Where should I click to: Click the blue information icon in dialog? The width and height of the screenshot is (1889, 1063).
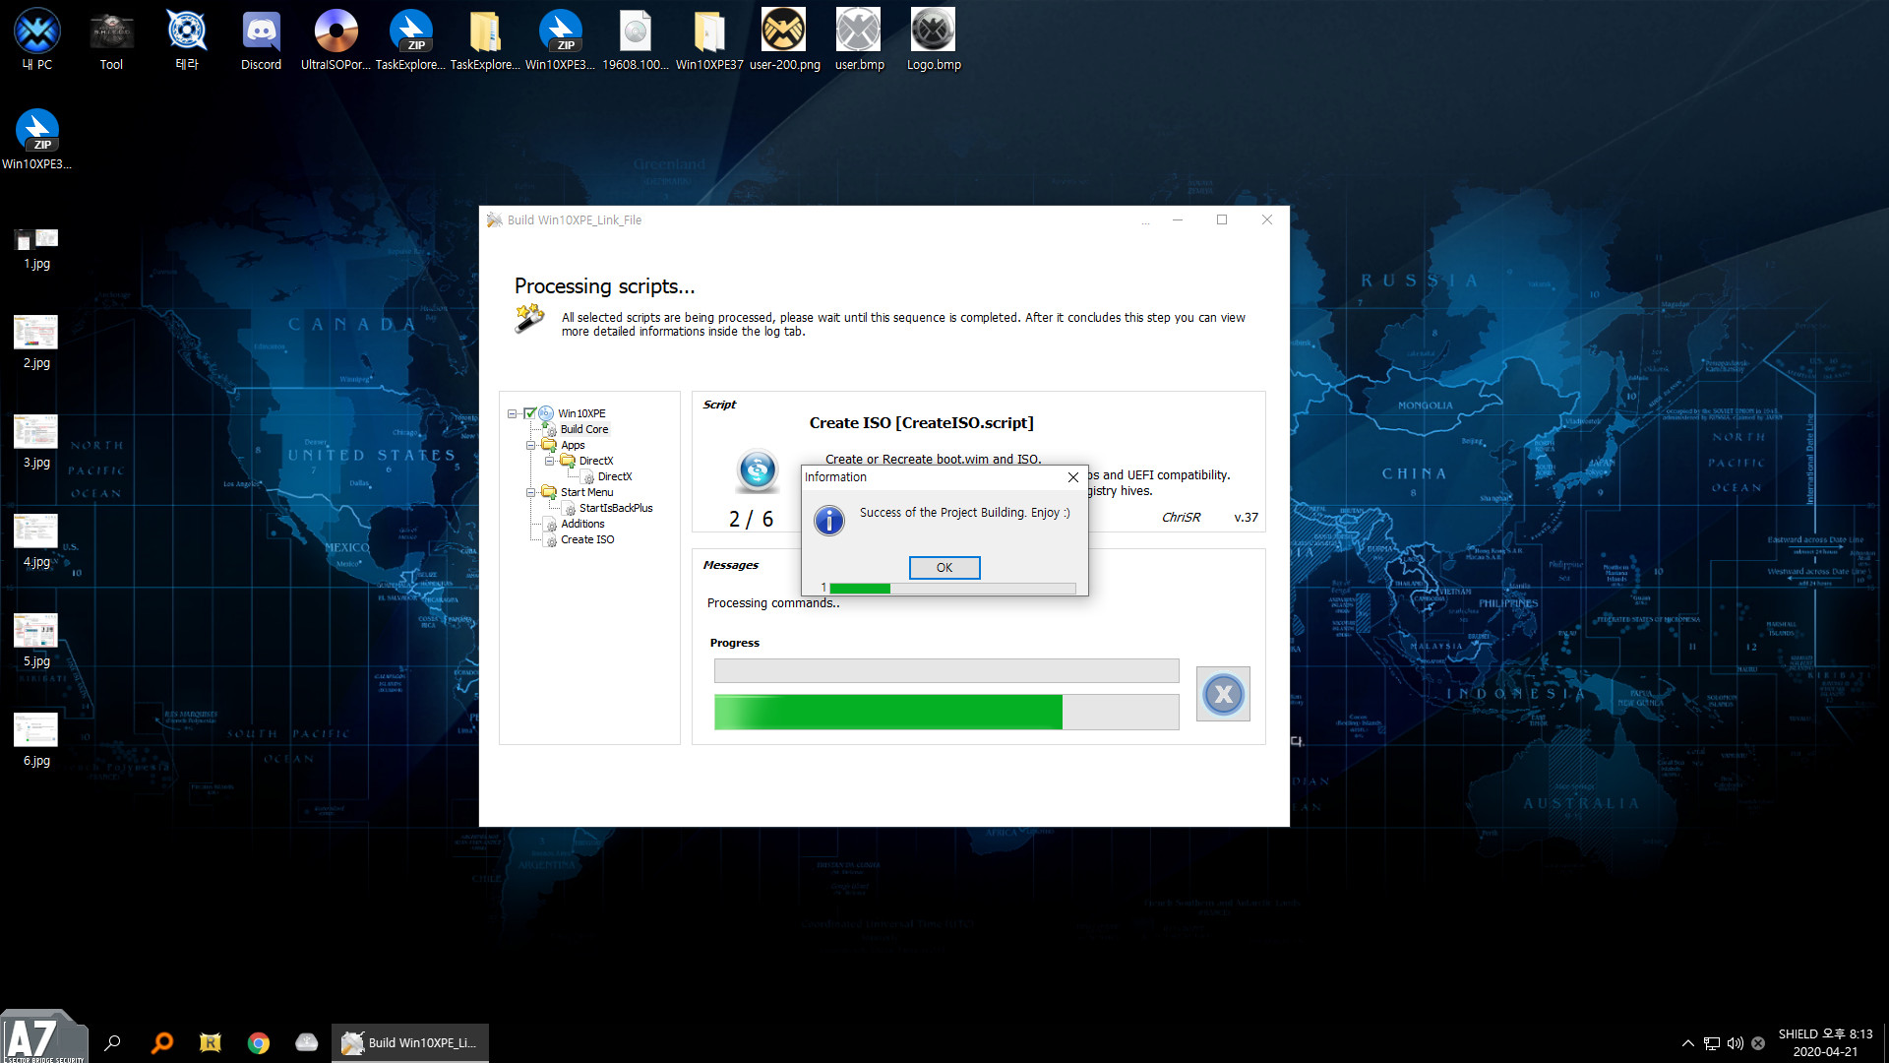[829, 521]
